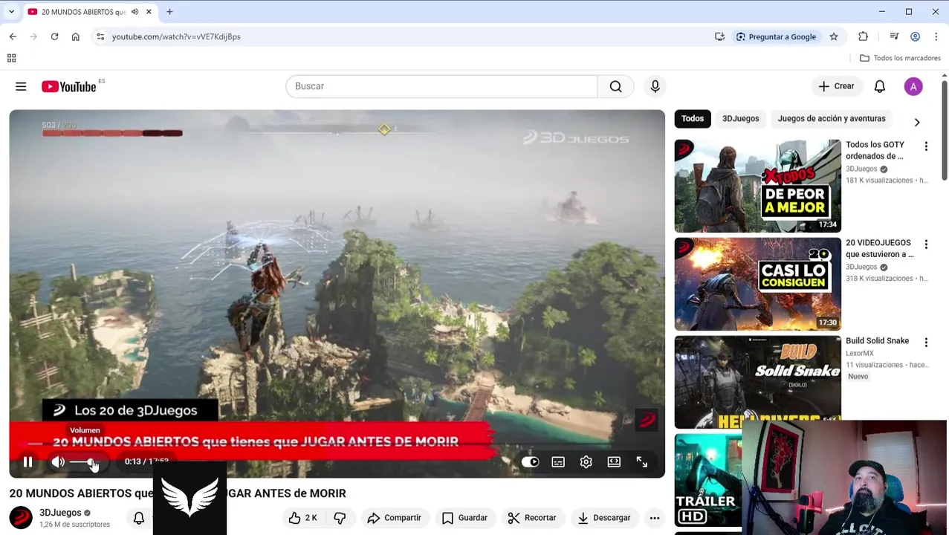Click Compartir button
The image size is (949, 535).
394,518
